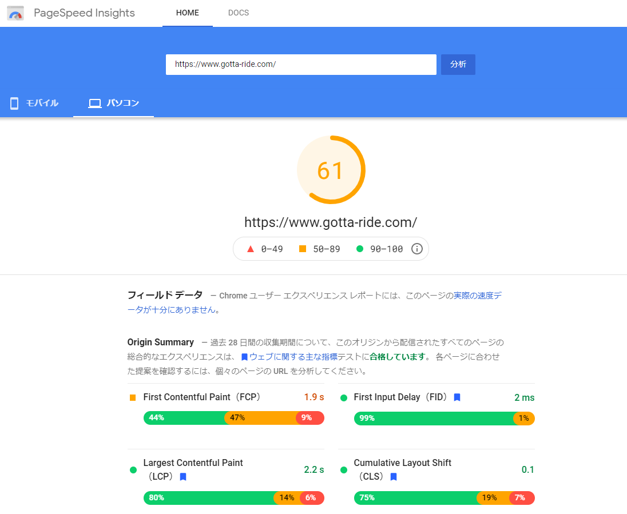
Task: Click the LCP 80% distribution bar
Action: click(x=234, y=498)
